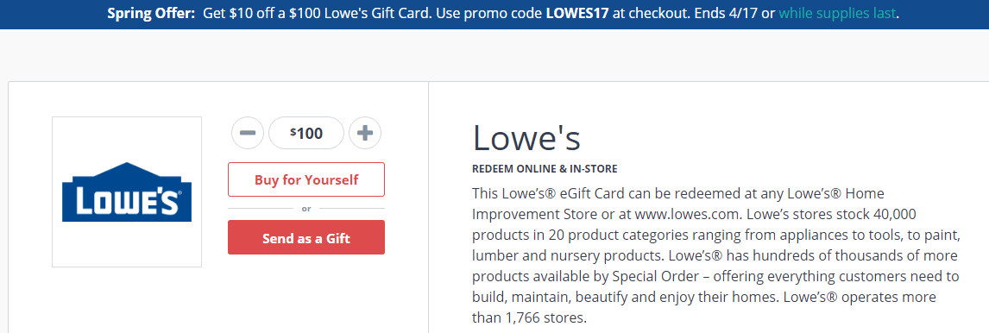The width and height of the screenshot is (989, 333).
Task: Click the Lowe's product title heading
Action: pos(526,138)
